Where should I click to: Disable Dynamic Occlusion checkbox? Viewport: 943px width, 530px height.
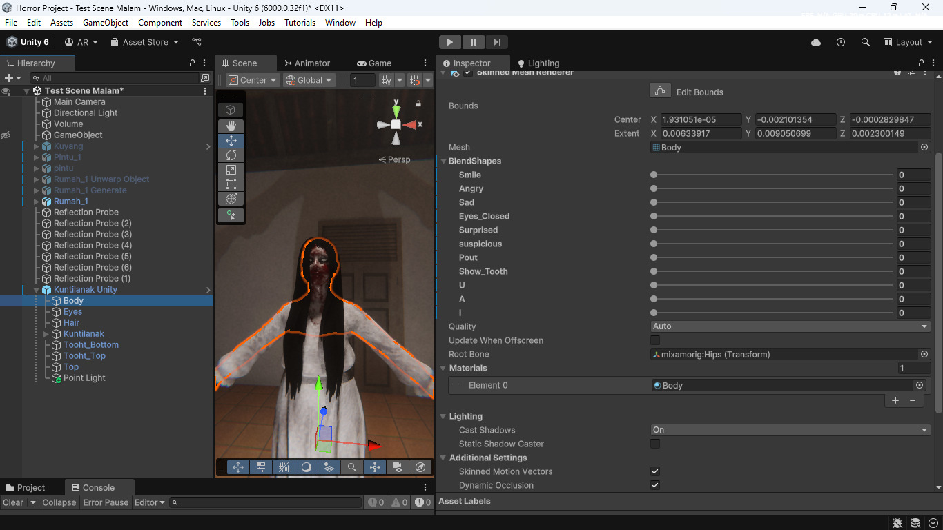[x=655, y=485]
